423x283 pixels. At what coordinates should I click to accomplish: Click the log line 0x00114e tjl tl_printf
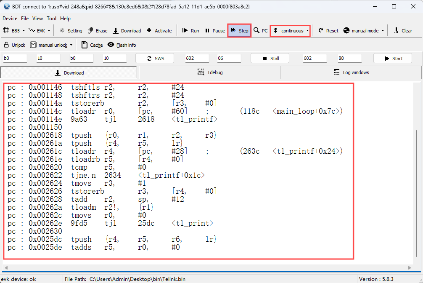(113, 119)
